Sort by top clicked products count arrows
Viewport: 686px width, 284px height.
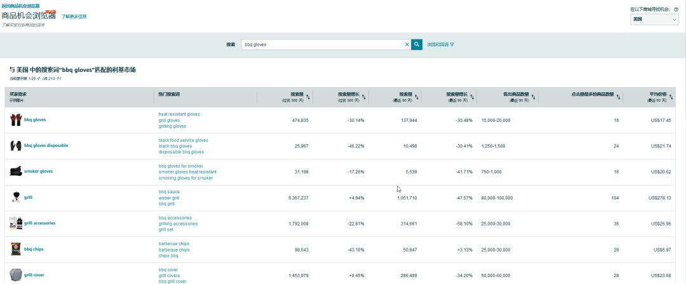click(619, 97)
